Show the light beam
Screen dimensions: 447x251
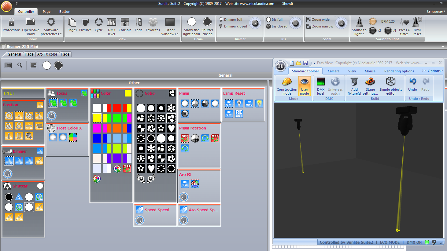tap(191, 26)
